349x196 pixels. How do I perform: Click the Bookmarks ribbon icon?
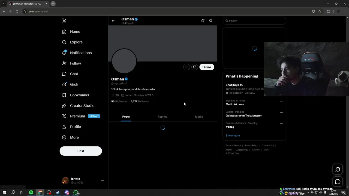[x=64, y=95]
